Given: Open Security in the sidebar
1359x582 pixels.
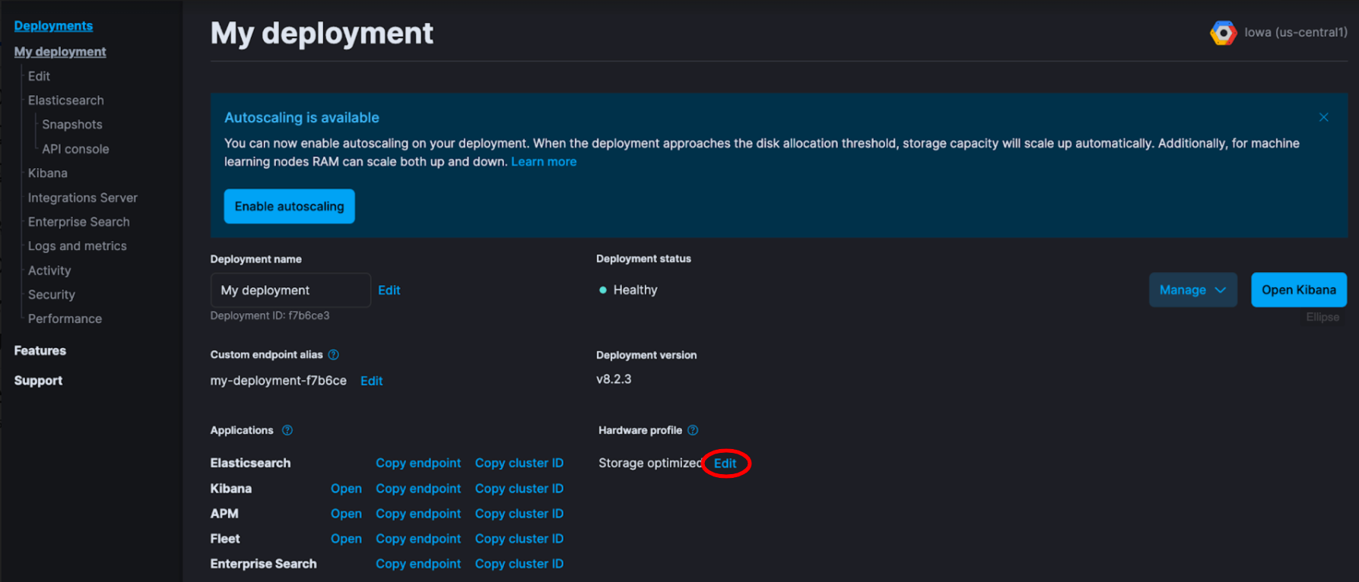Looking at the screenshot, I should pyautogui.click(x=52, y=295).
